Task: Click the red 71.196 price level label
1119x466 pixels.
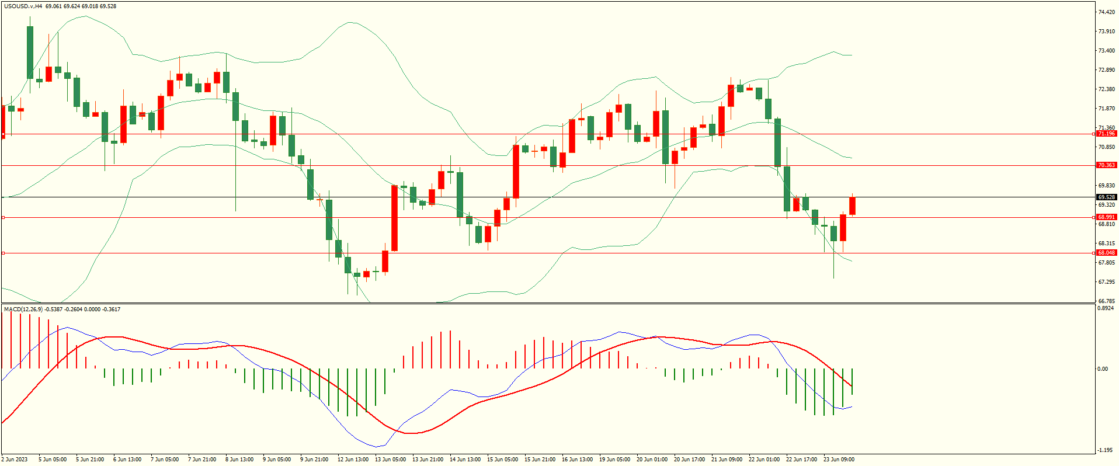Action: (x=1106, y=134)
